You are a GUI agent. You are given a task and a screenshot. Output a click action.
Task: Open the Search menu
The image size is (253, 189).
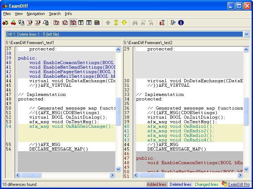click(54, 14)
